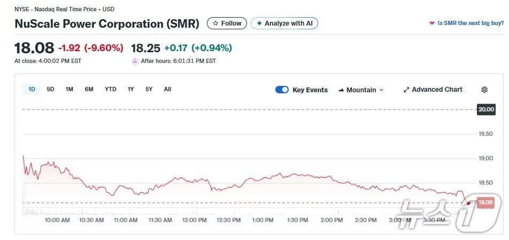
Task: Select the 5Y time range
Action: (149, 89)
